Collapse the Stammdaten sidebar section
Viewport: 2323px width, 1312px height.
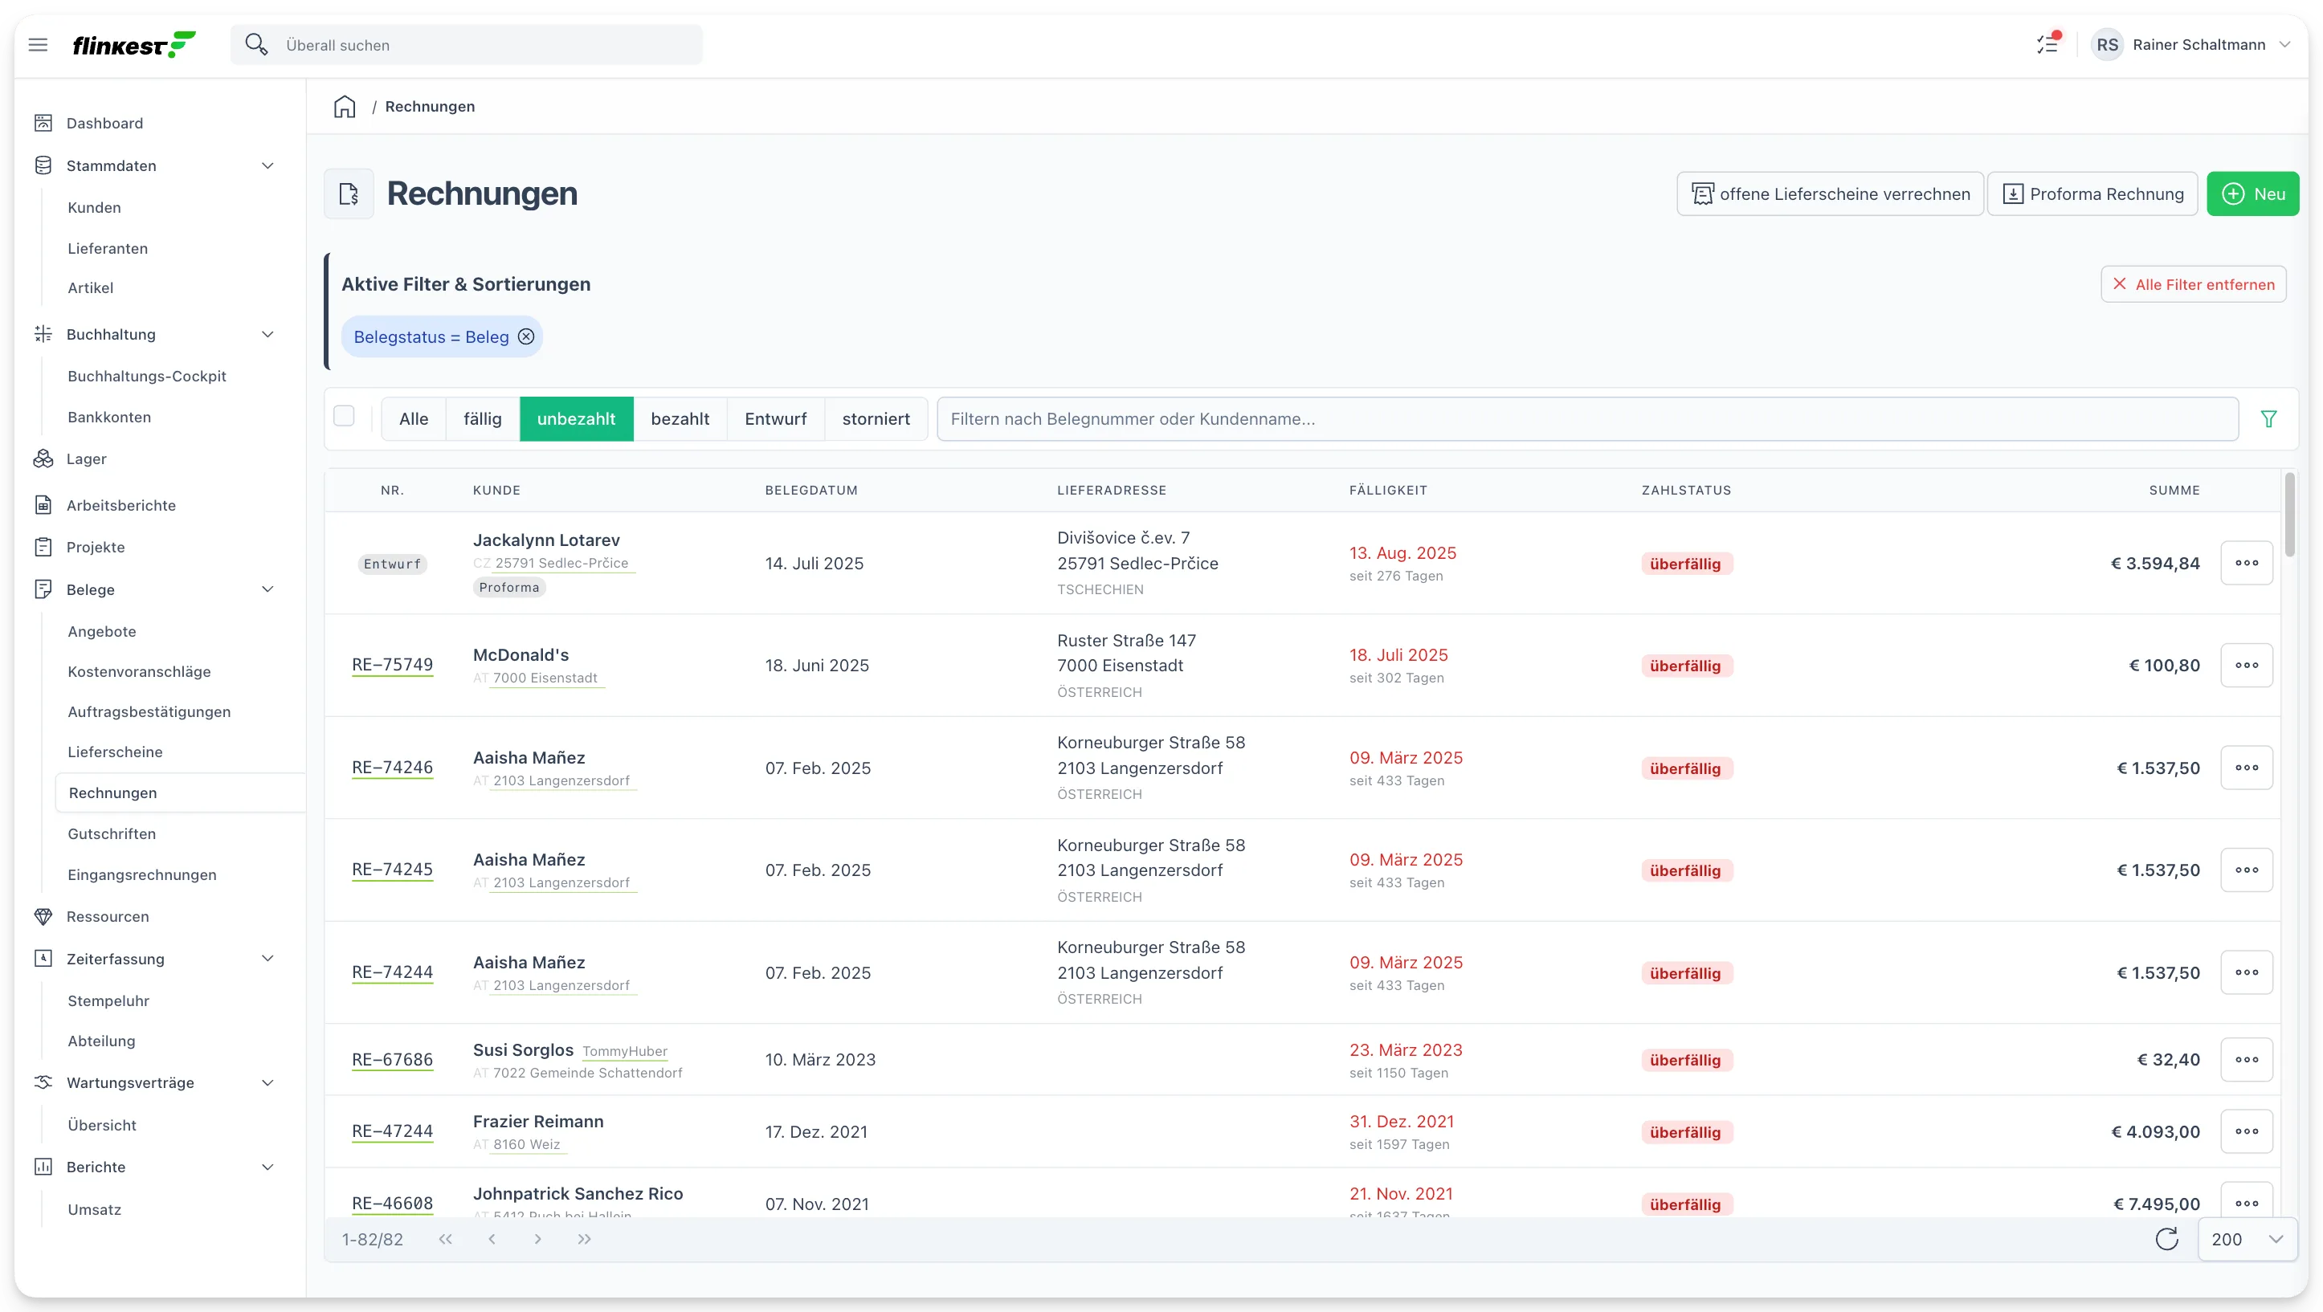tap(267, 166)
